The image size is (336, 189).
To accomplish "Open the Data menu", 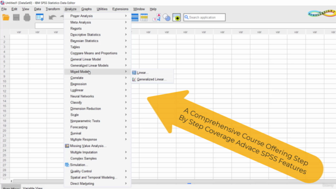I will tap(37, 9).
